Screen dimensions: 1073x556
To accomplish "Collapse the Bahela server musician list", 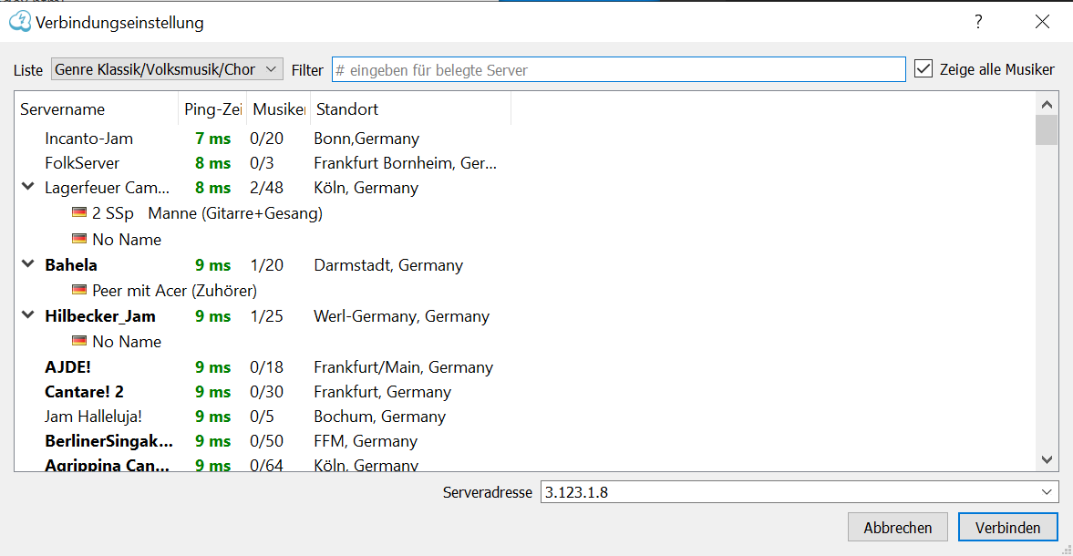I will pyautogui.click(x=26, y=265).
